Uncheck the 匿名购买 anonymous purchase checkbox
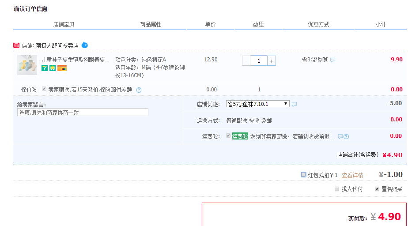The width and height of the screenshot is (408, 226). 377,189
